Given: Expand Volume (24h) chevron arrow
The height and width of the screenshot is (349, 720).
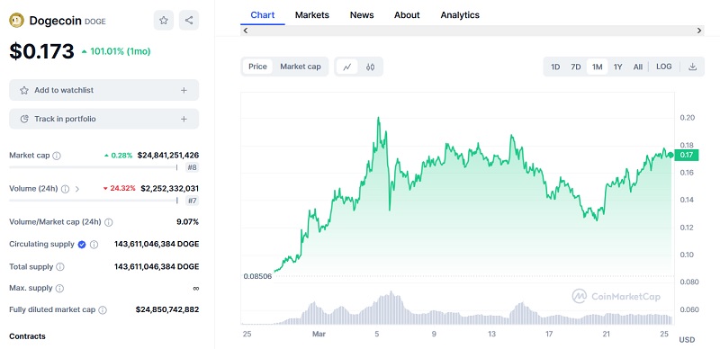Looking at the screenshot, I should coord(77,189).
